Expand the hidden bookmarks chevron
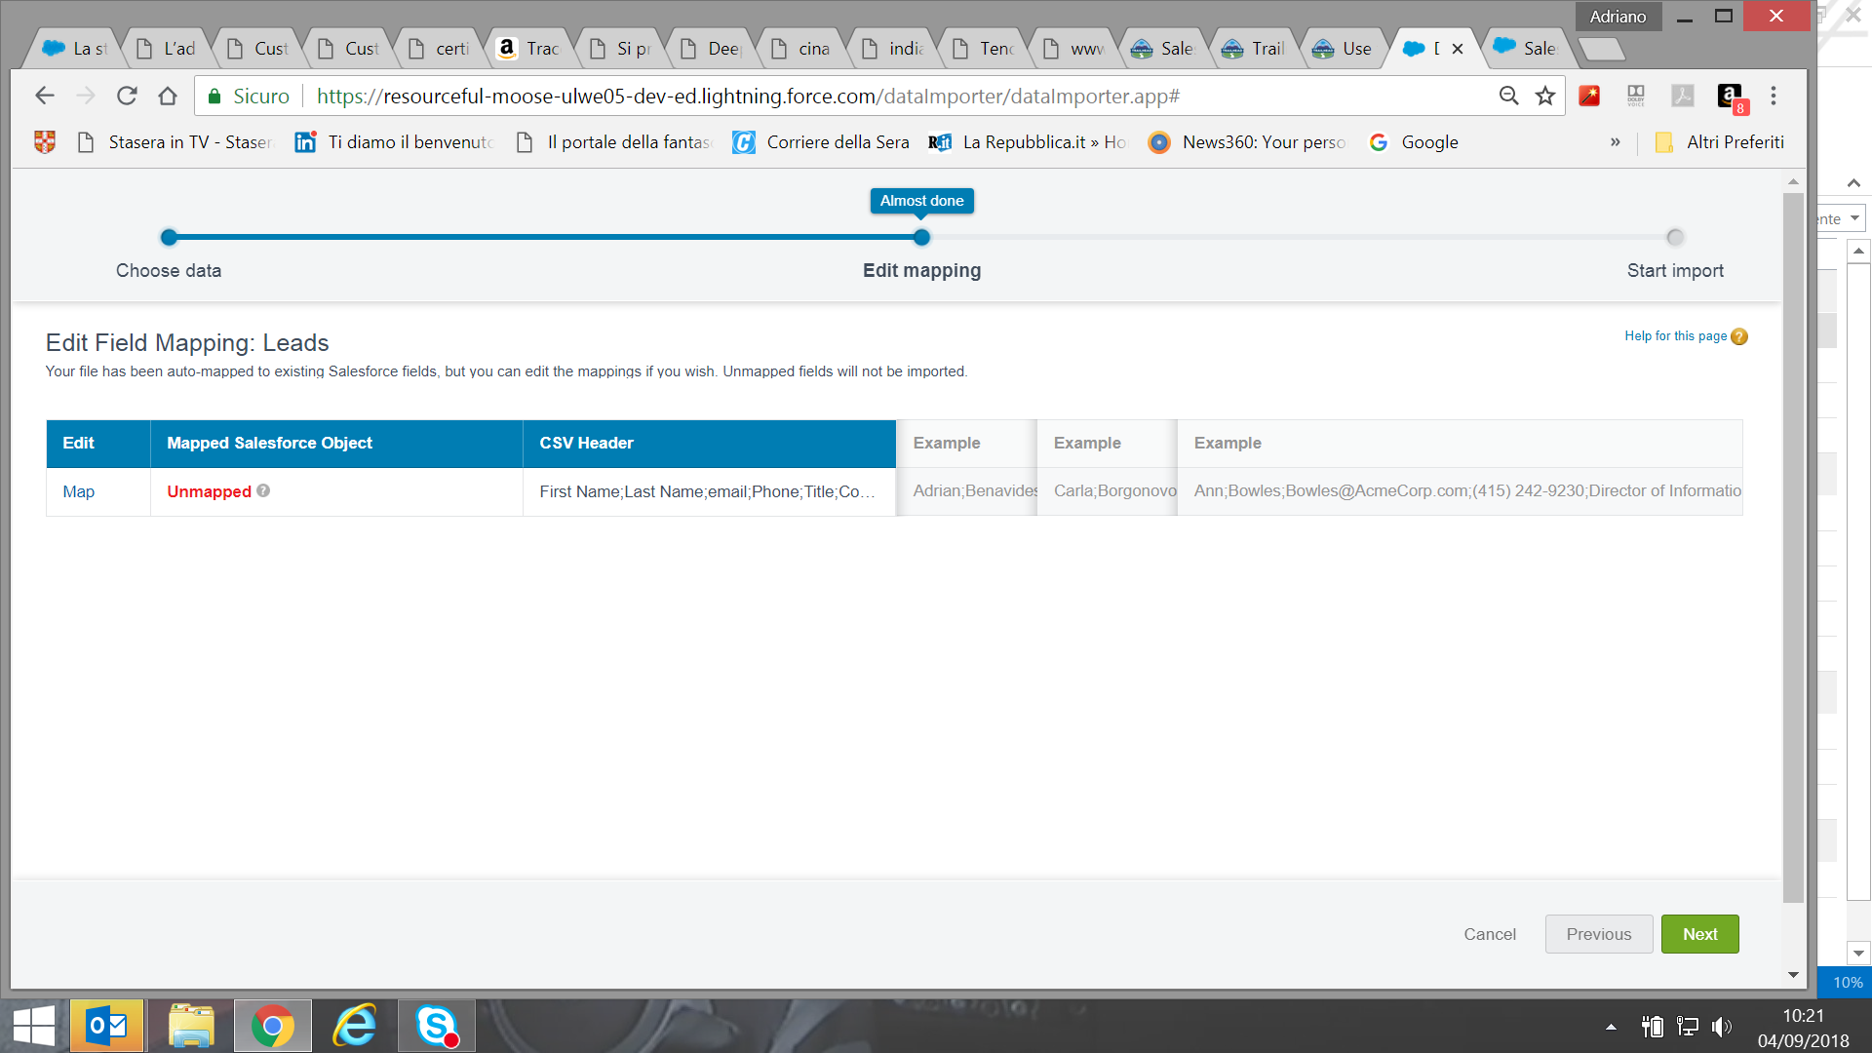This screenshot has height=1053, width=1872. (x=1616, y=142)
